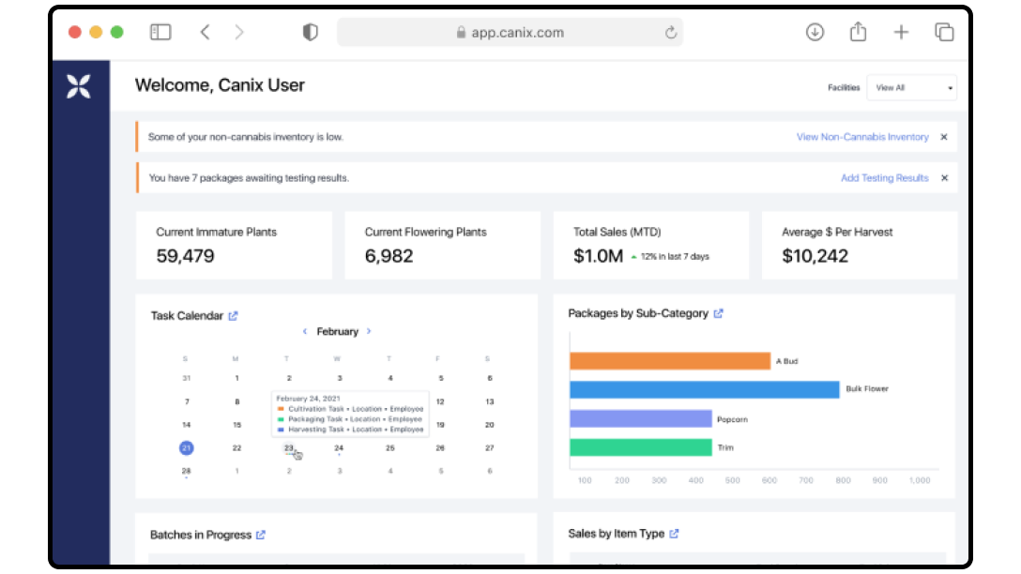The width and height of the screenshot is (1021, 574).
Task: Click the orange A Bud bar
Action: (670, 360)
